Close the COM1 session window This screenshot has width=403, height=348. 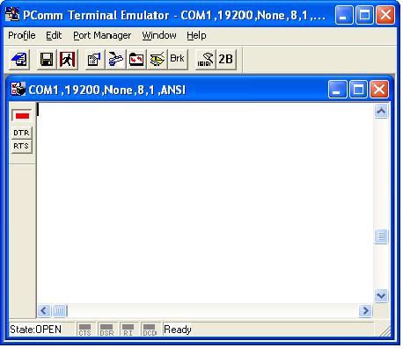pyautogui.click(x=379, y=89)
